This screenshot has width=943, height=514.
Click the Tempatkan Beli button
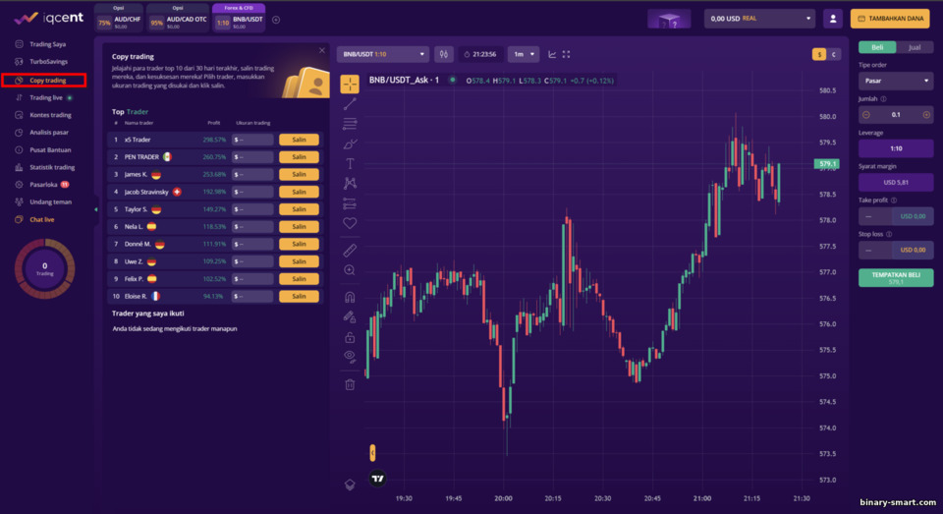pyautogui.click(x=896, y=277)
